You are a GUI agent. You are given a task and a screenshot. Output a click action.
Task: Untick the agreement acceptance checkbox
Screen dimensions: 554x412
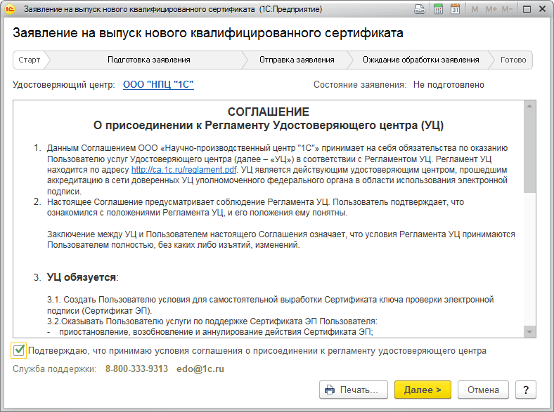point(18,351)
